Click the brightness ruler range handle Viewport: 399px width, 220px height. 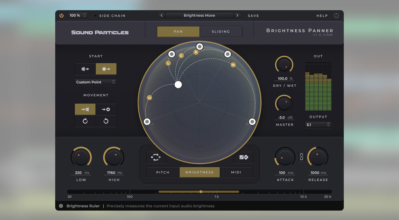(x=201, y=192)
